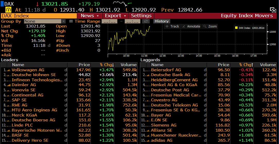Click the time range start time field
The image size is (279, 144).
point(109,21)
